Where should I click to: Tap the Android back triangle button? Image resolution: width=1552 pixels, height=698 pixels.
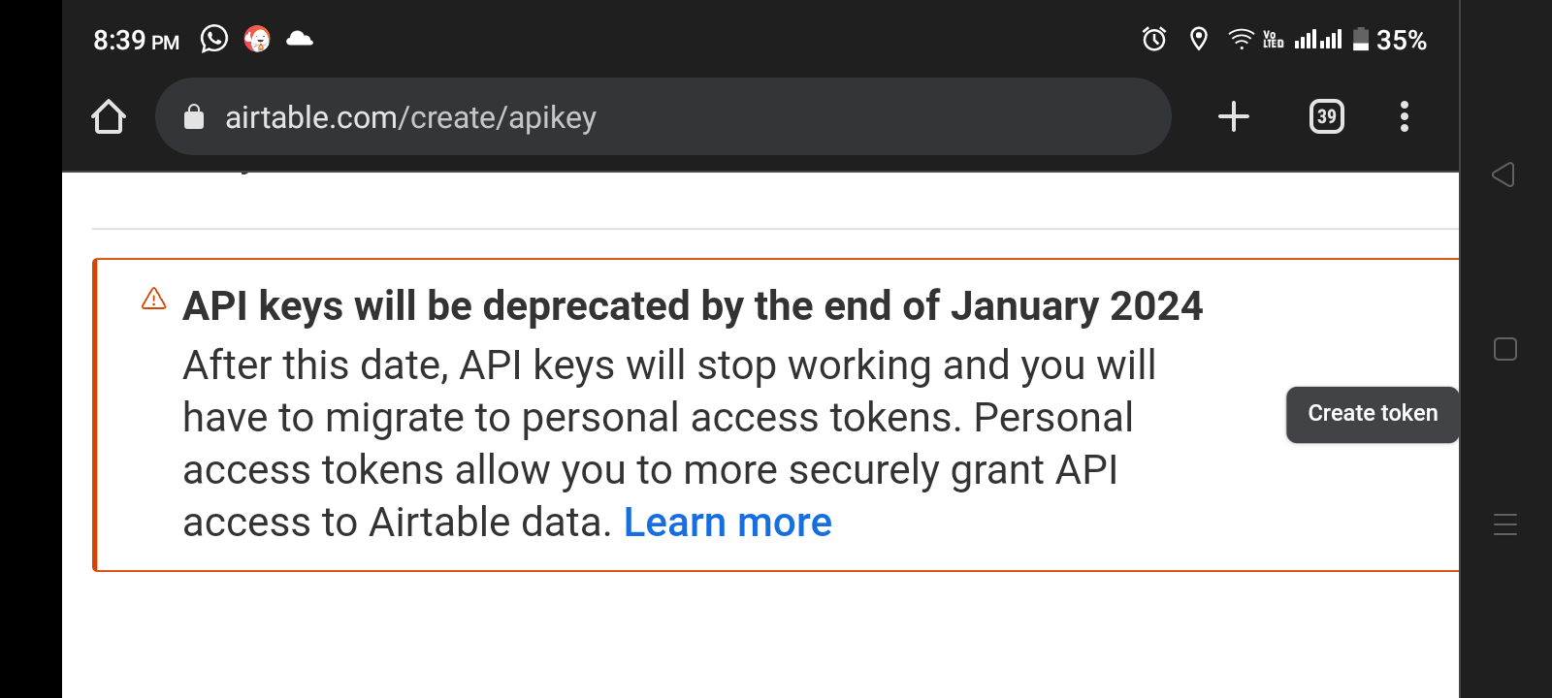[1503, 174]
